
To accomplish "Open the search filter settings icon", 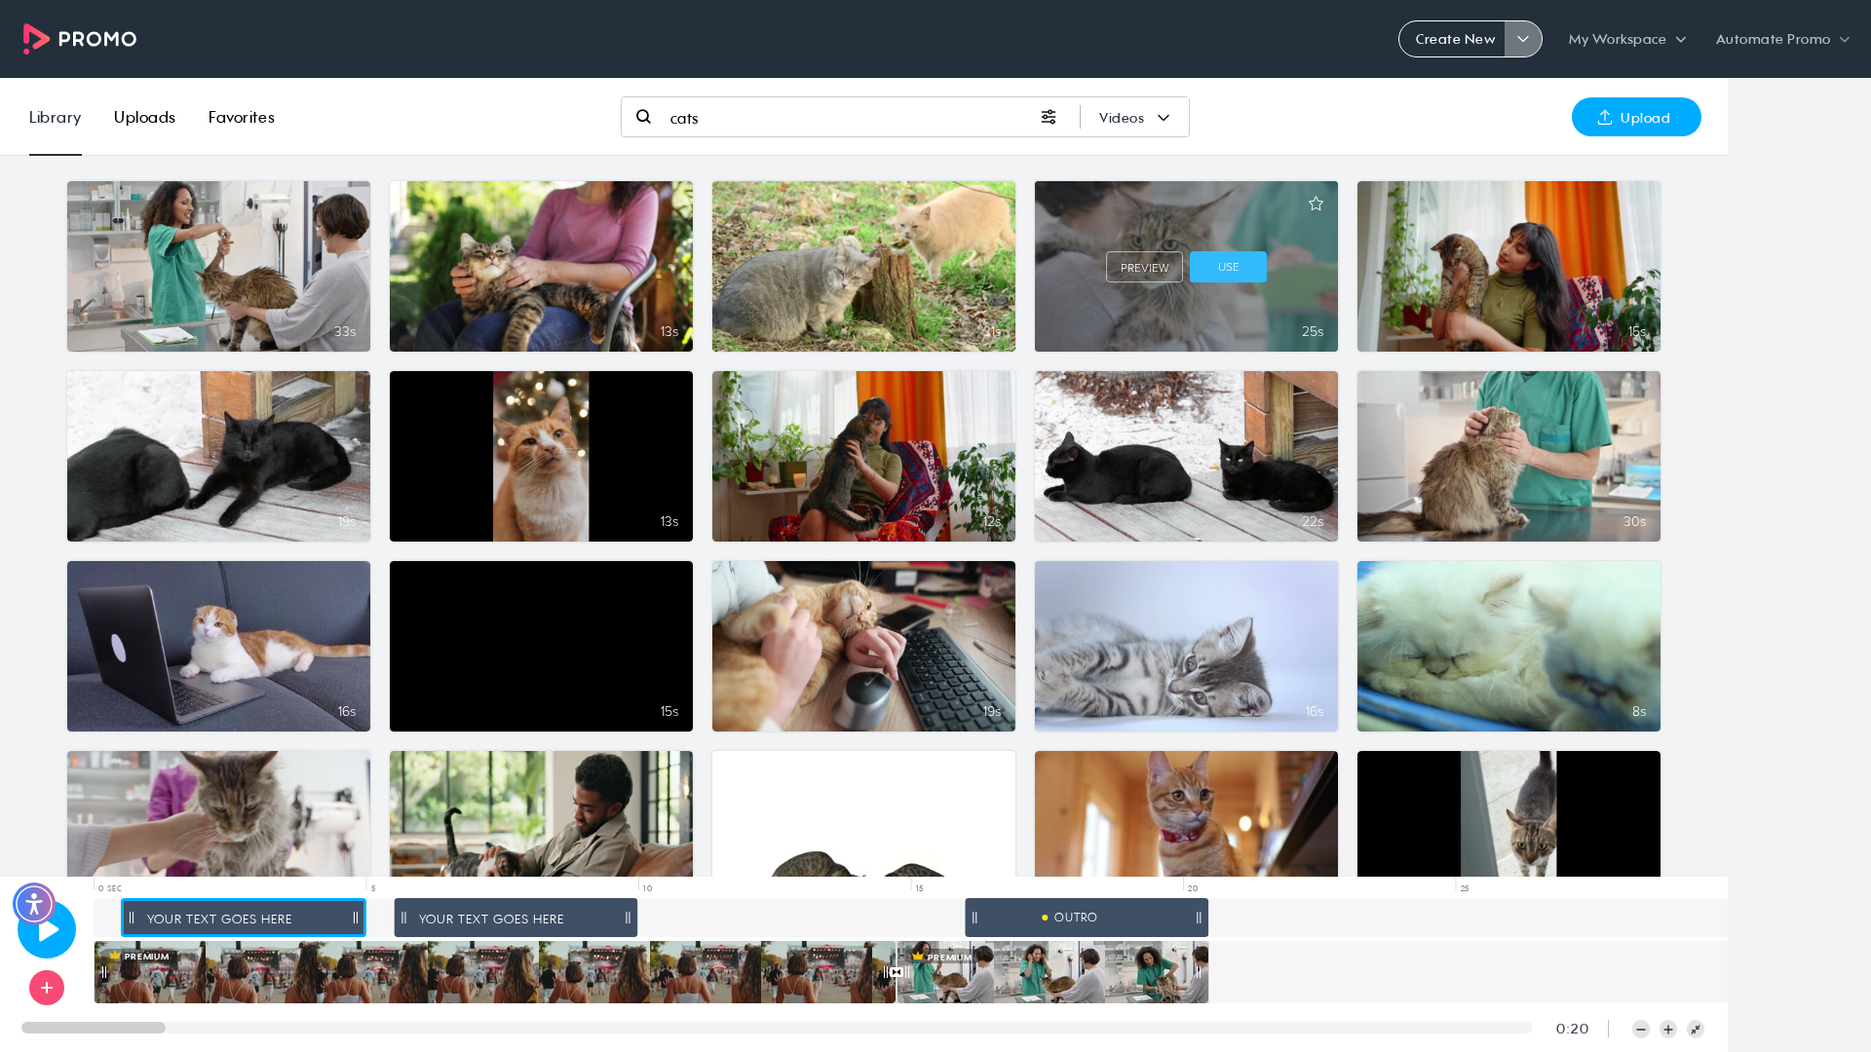I will tap(1049, 117).
